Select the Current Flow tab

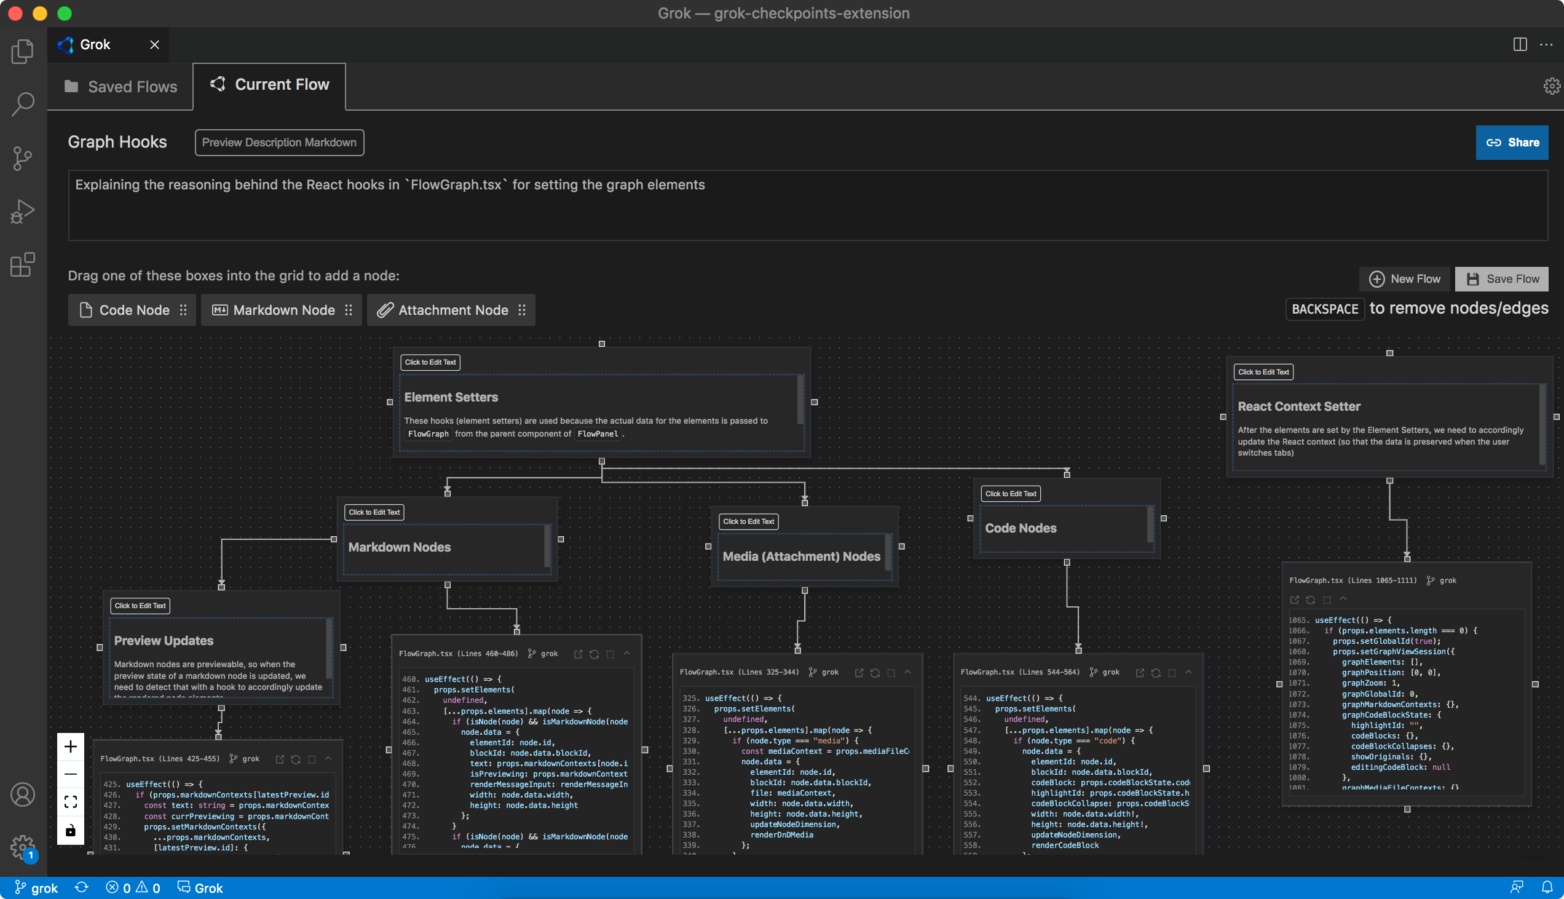(x=270, y=85)
